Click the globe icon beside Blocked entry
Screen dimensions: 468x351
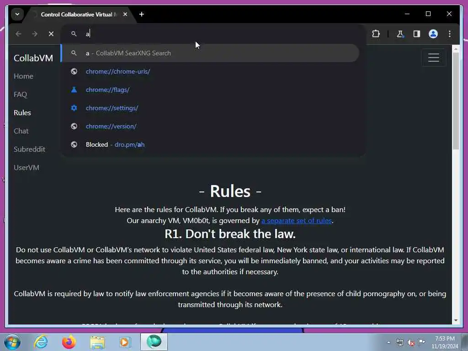tap(74, 144)
